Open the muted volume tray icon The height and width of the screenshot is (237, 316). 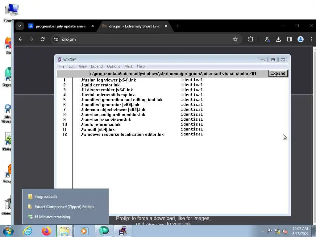click(285, 231)
